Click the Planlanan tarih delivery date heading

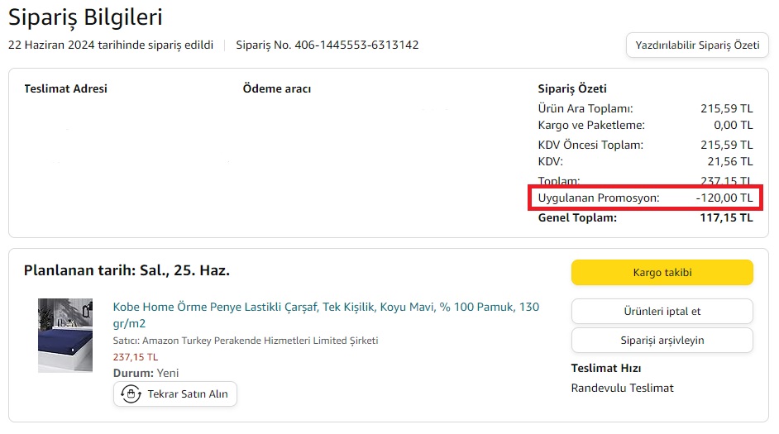coord(127,270)
